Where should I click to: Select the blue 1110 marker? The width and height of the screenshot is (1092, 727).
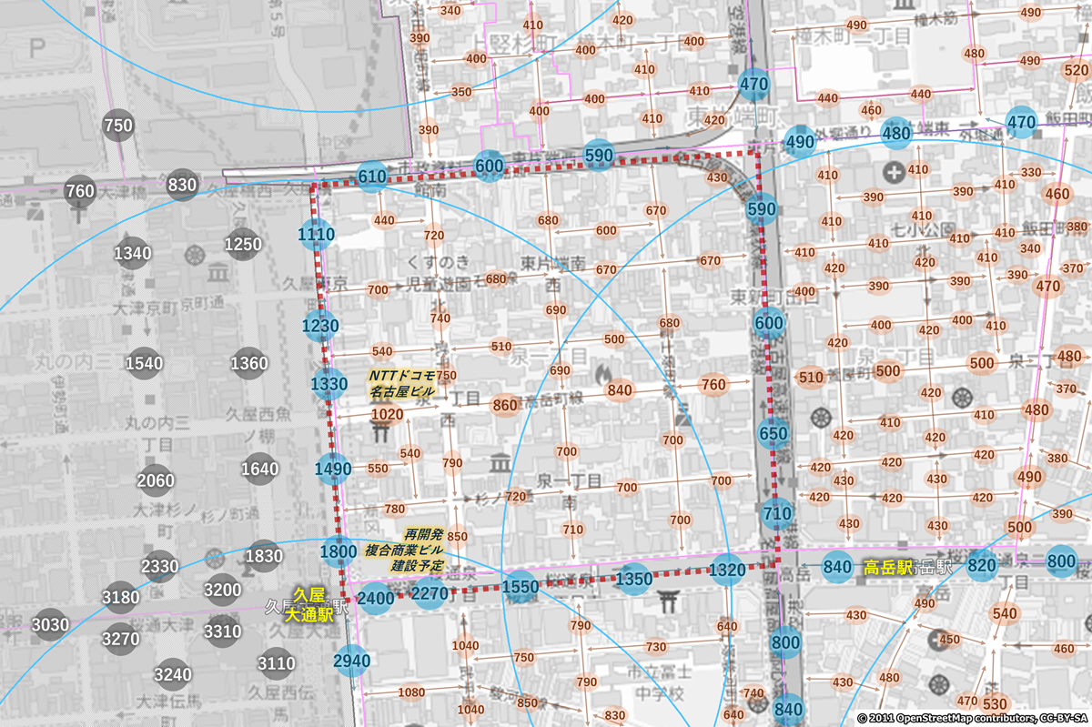click(317, 235)
